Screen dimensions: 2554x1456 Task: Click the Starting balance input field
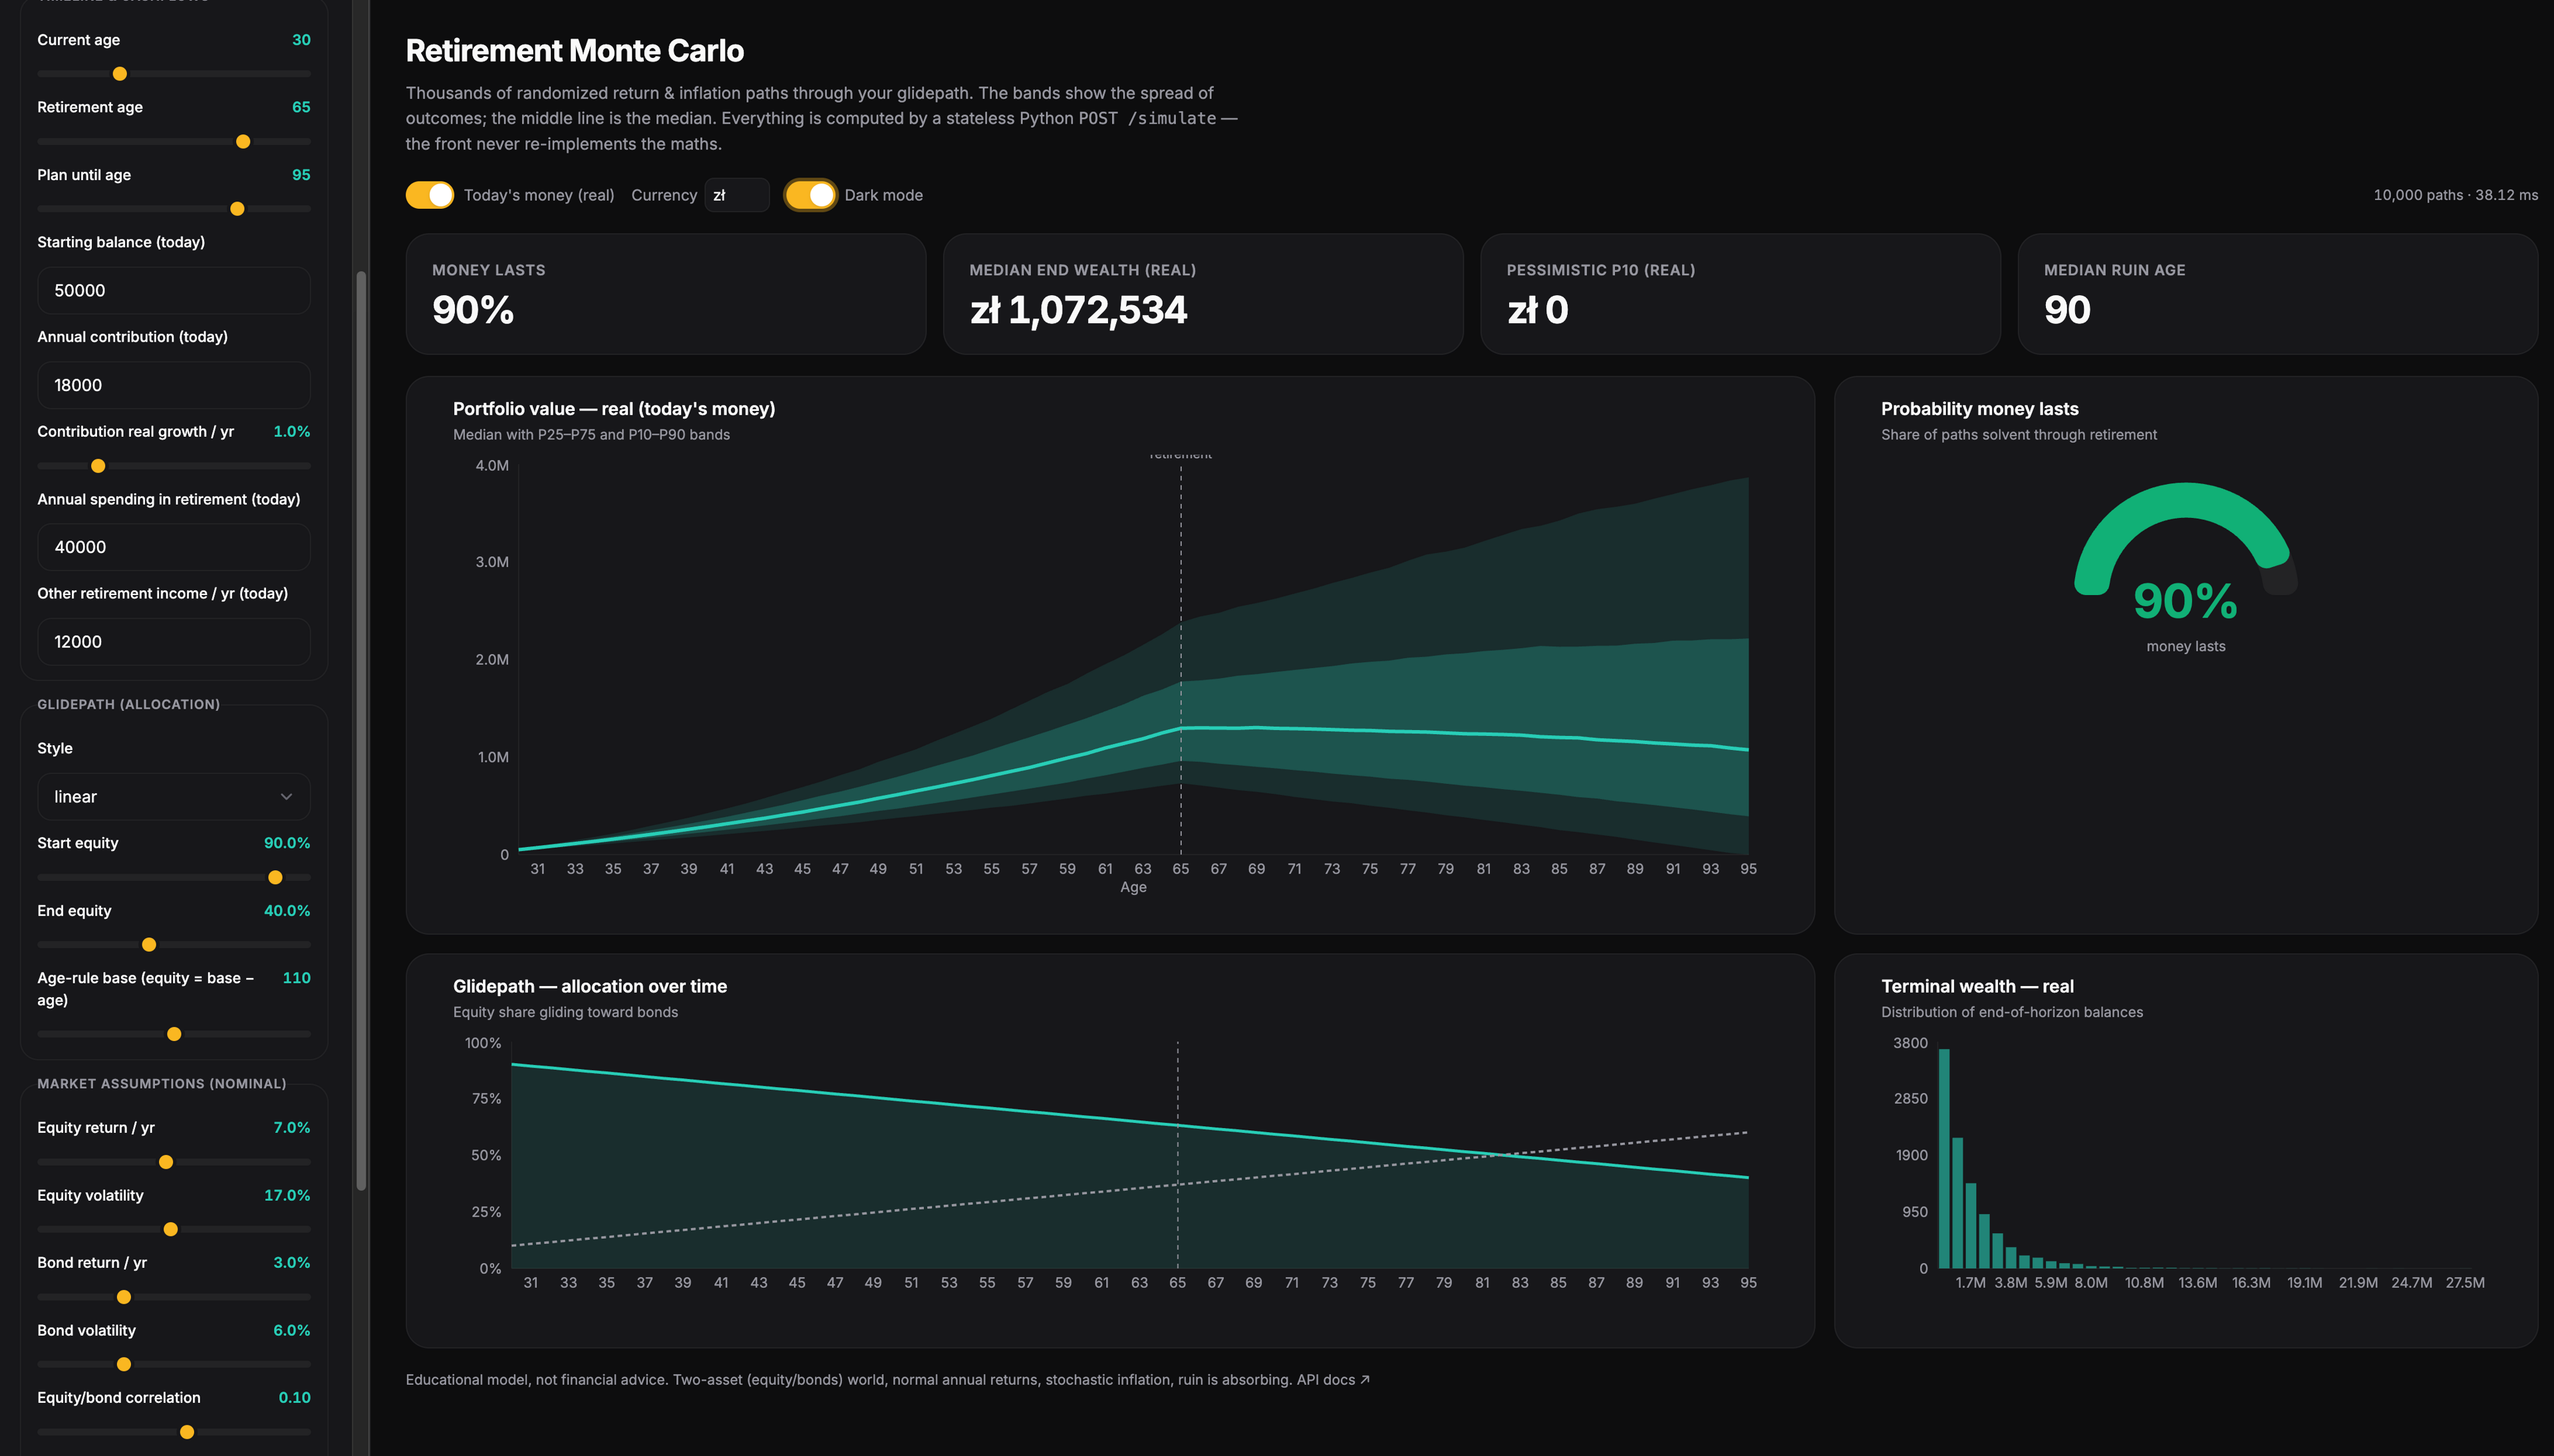click(173, 291)
